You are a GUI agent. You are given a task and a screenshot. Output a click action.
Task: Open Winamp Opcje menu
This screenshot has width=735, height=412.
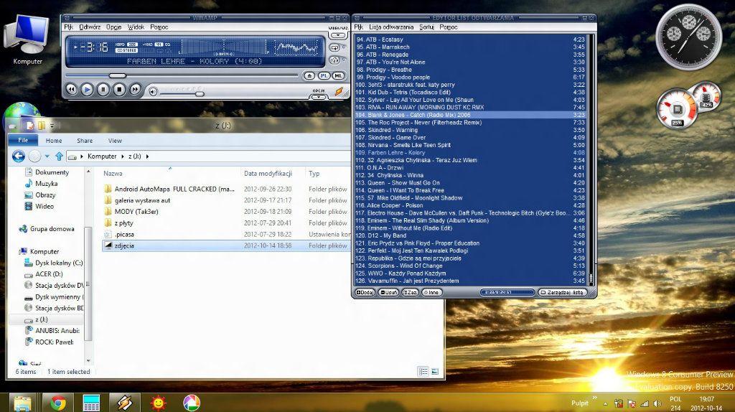click(x=114, y=27)
